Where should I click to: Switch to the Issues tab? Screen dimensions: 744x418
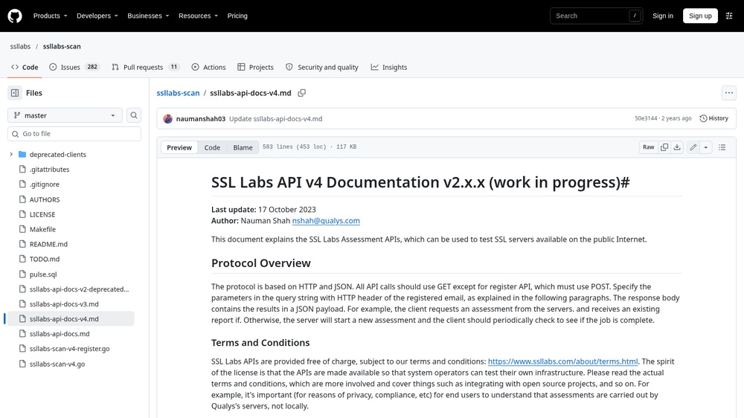point(74,68)
